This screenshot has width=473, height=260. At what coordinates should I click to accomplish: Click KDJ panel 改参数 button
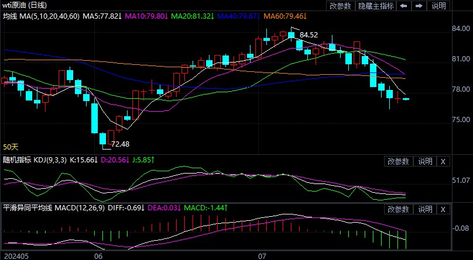[x=398, y=162]
